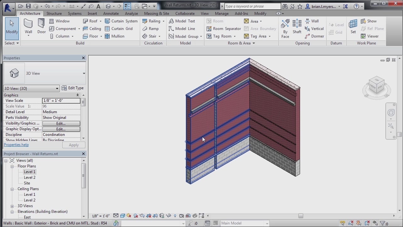Select the Curtain Grid tool
This screenshot has width=403, height=227.
(x=119, y=29)
